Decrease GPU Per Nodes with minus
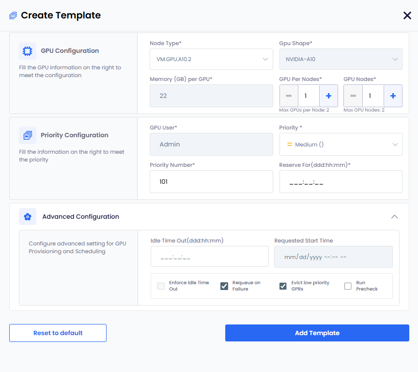Image resolution: width=418 pixels, height=372 pixels. [289, 96]
